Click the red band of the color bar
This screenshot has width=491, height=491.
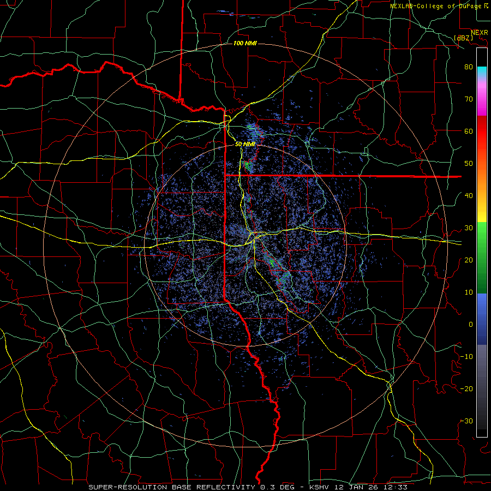pos(482,131)
